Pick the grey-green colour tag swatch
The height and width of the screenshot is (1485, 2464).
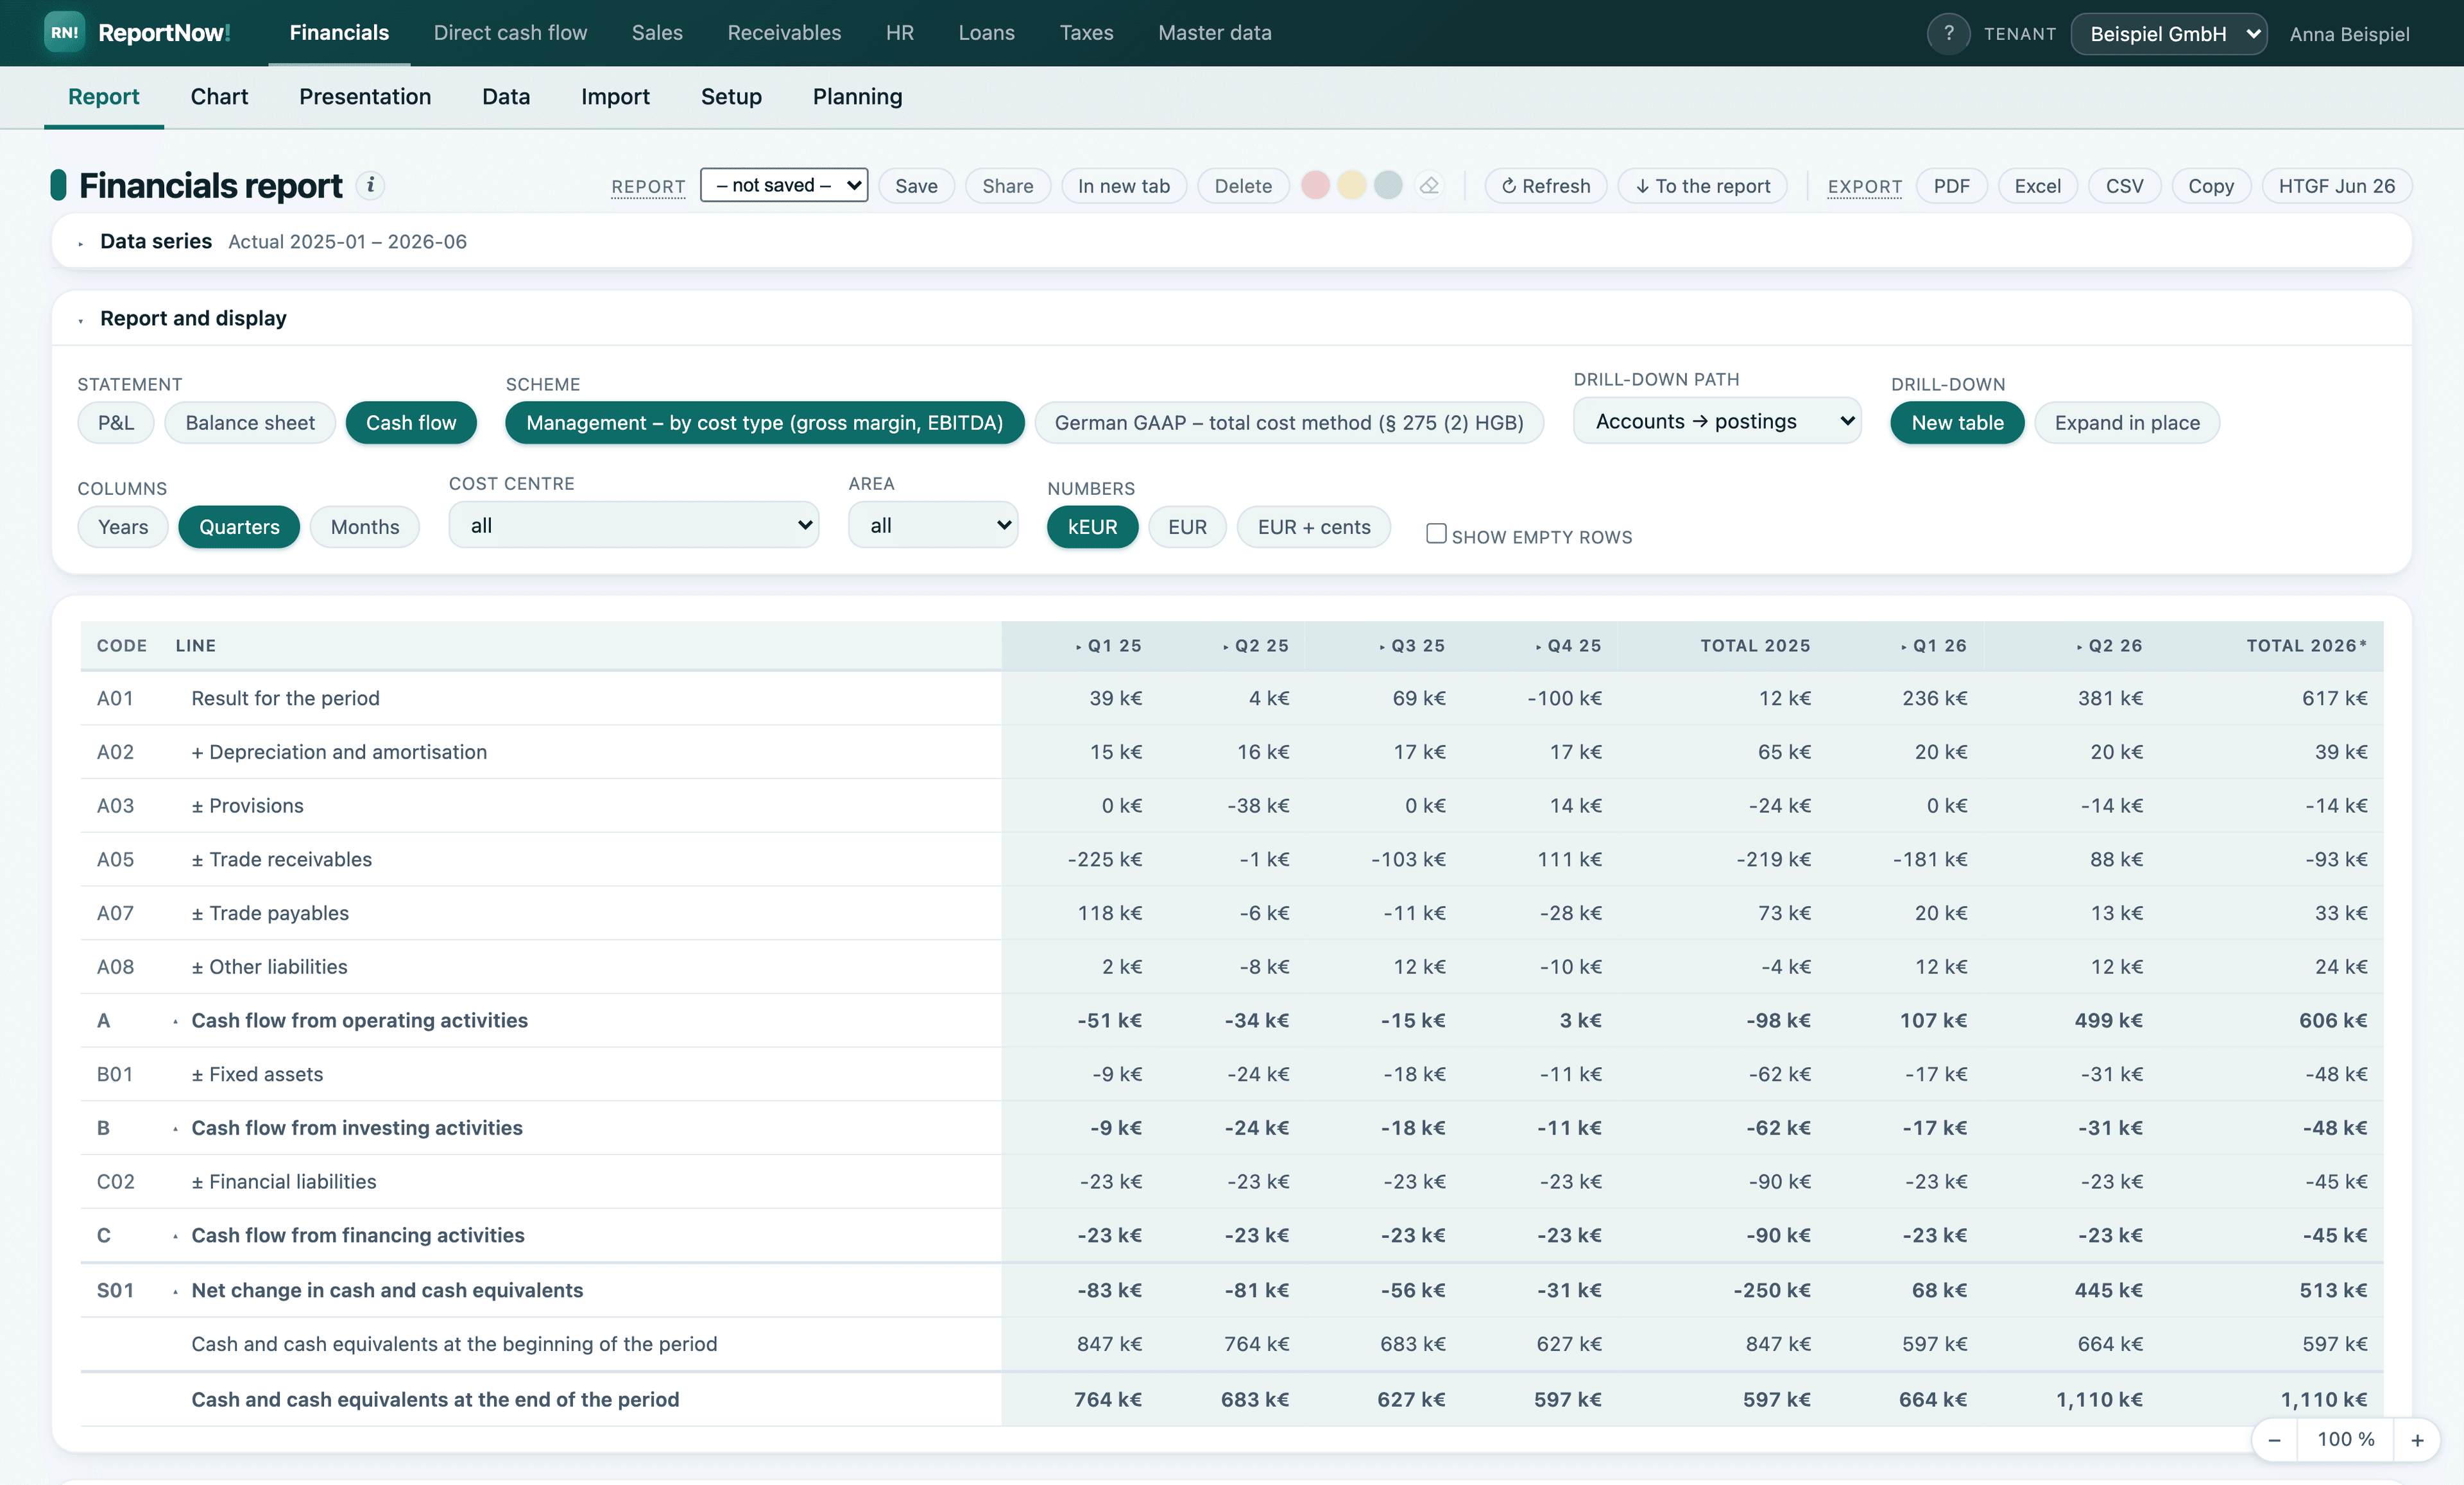1388,185
